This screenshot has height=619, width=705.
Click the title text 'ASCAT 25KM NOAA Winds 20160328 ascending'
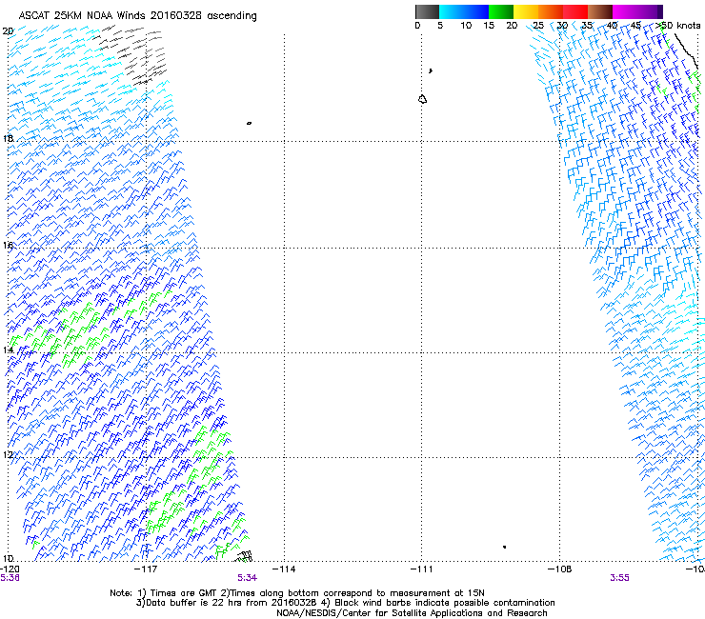[137, 16]
